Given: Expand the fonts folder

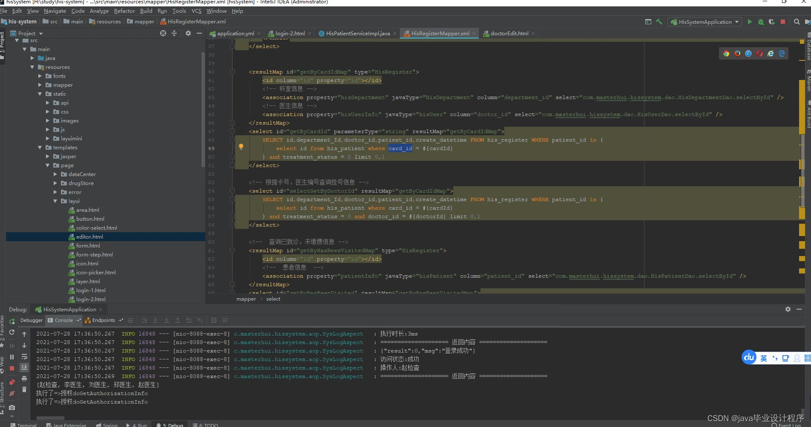Looking at the screenshot, I should pos(40,76).
